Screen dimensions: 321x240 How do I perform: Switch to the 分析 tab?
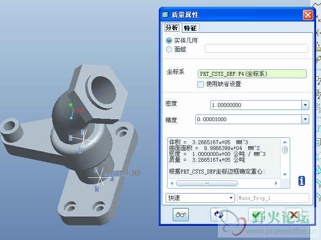(x=172, y=28)
